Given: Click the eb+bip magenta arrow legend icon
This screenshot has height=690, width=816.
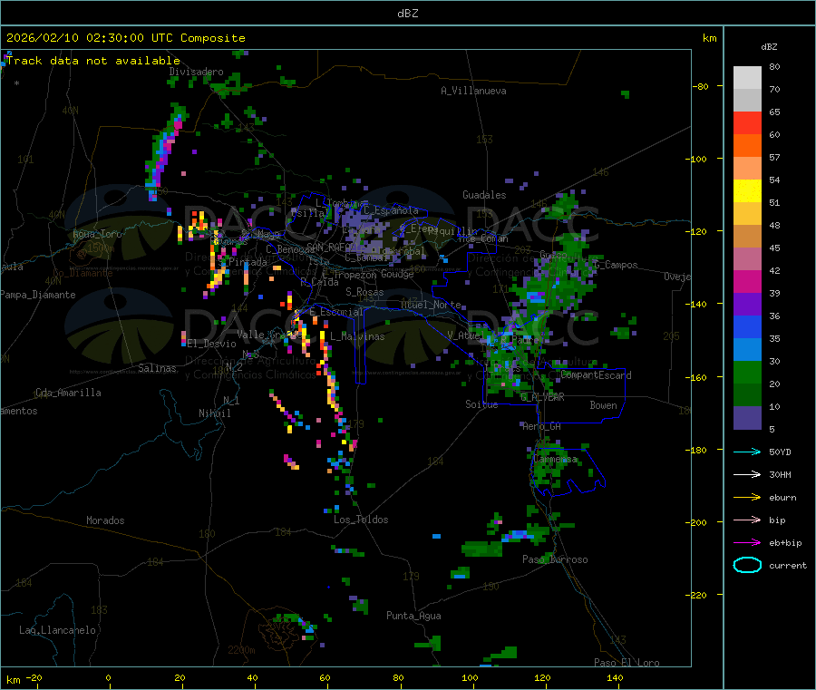Looking at the screenshot, I should [x=747, y=543].
